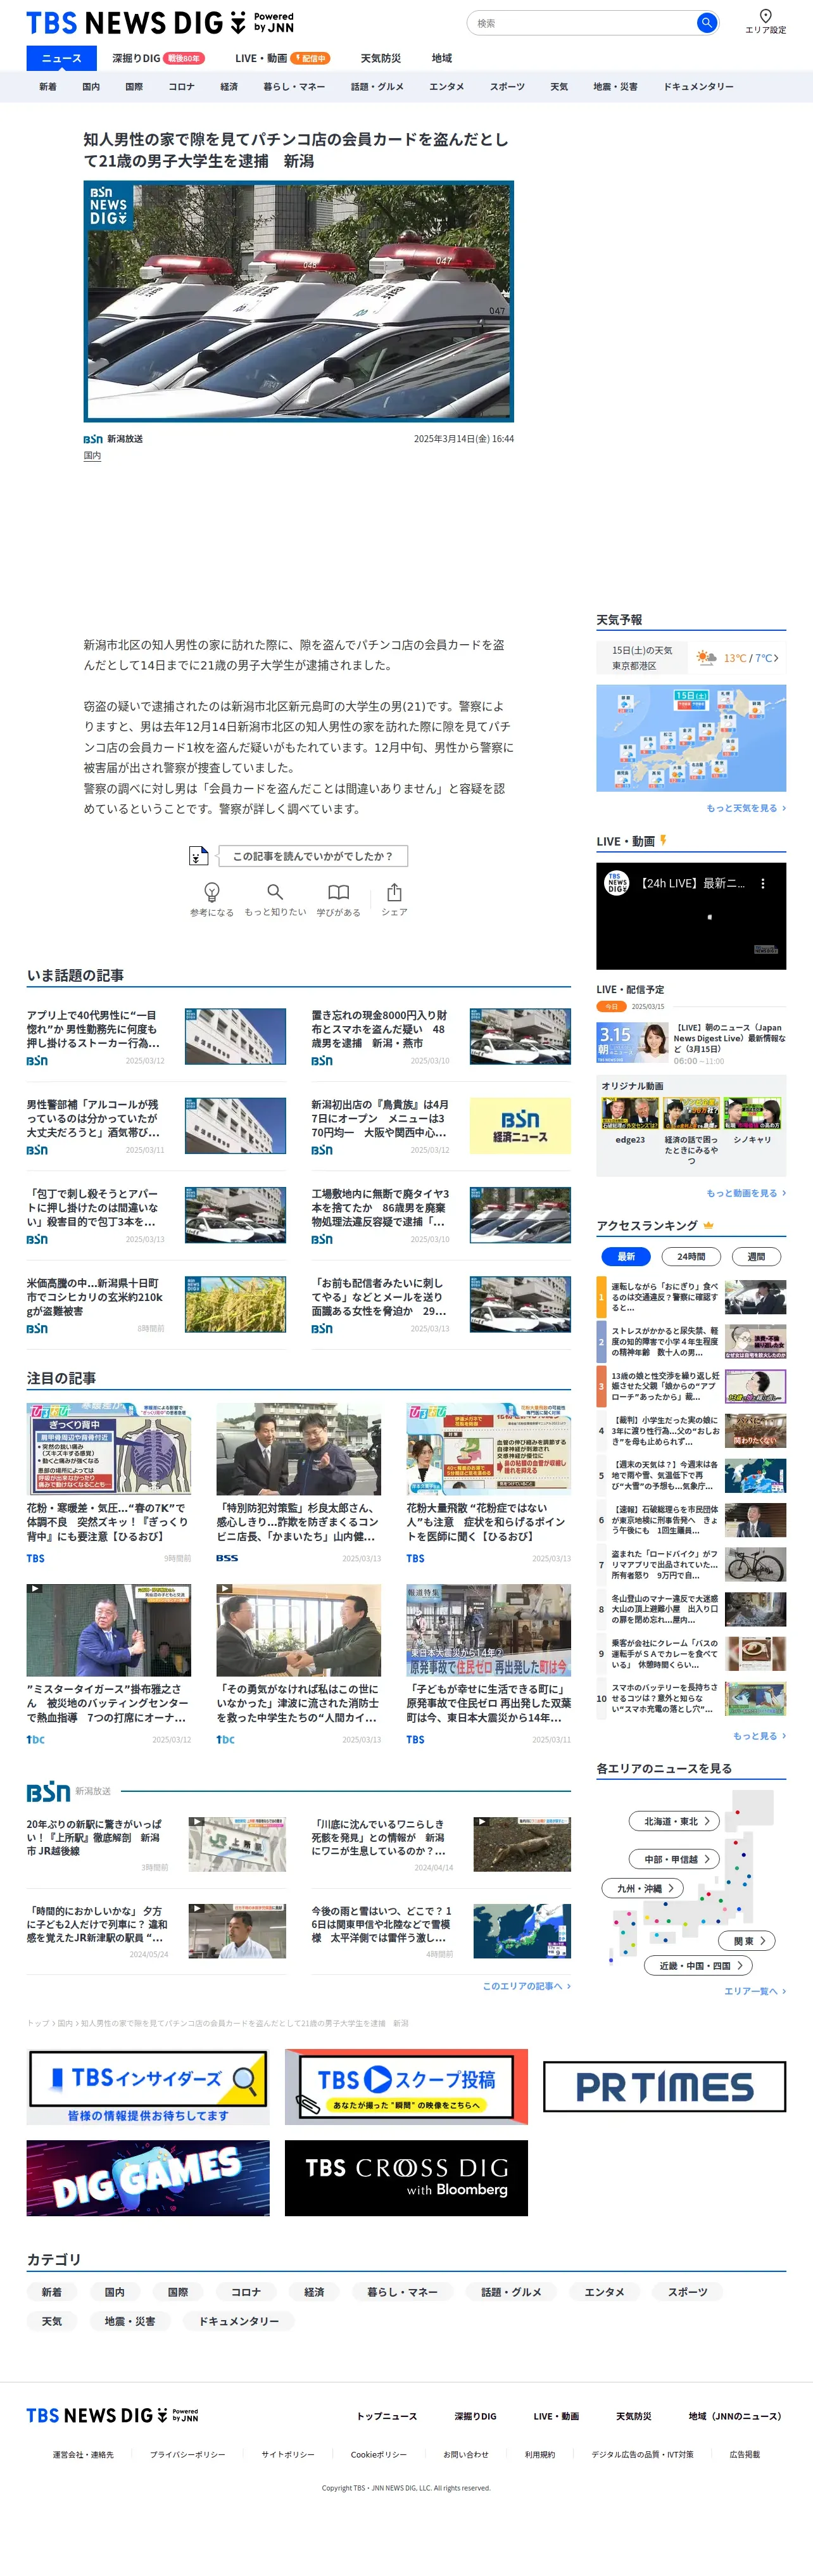Open the 朝のニュース live schedule item
Viewport: 813px width, 2576px height.
(691, 1043)
